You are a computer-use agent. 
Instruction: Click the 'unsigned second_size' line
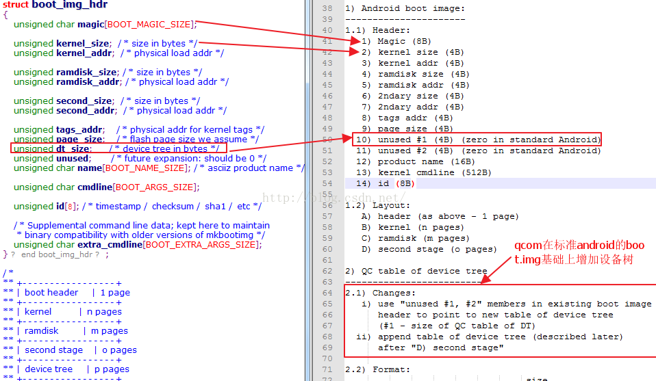[107, 101]
